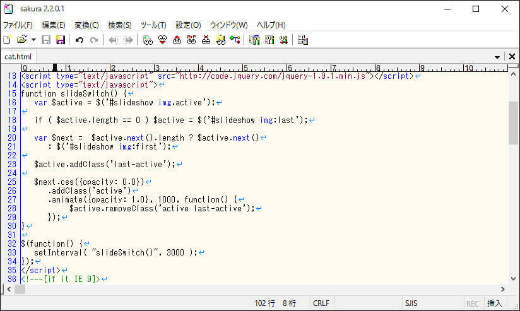520x311 pixels.
Task: Click '</script>' on line 35
Action: coord(41,270)
